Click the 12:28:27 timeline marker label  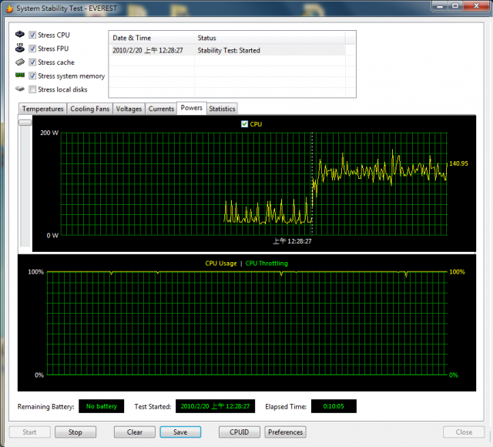[292, 241]
